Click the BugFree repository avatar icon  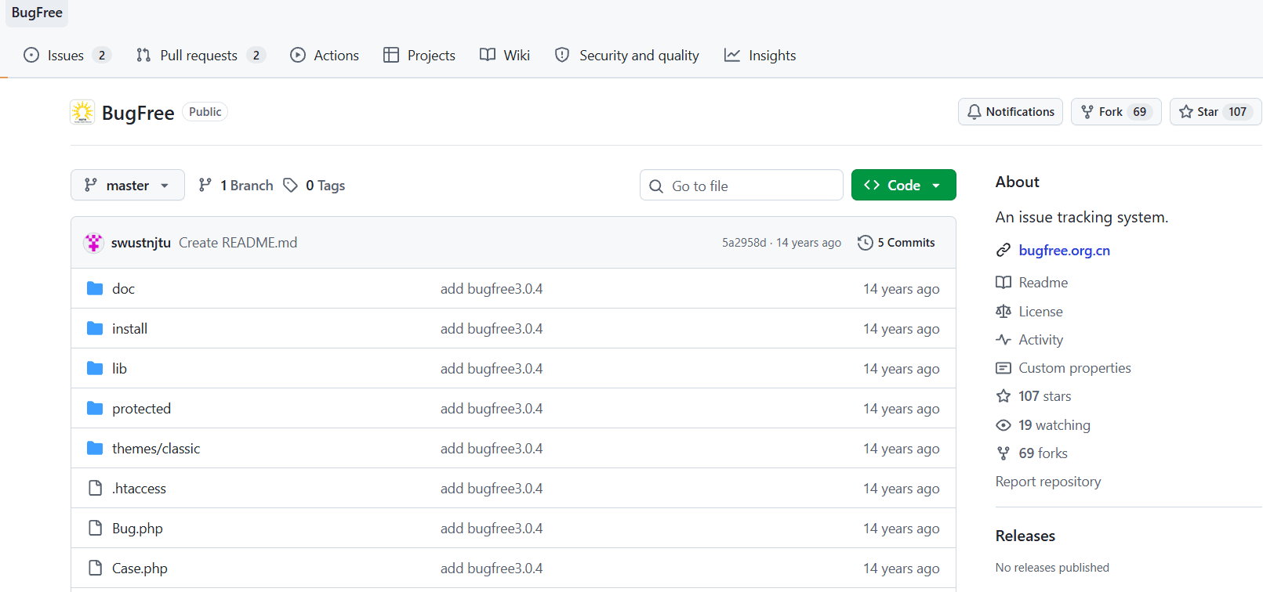tap(82, 112)
